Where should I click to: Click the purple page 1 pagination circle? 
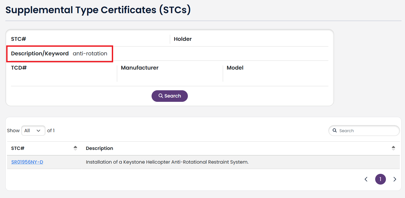tap(381, 179)
